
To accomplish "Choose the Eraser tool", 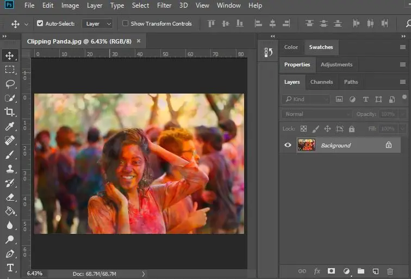I will click(x=10, y=197).
